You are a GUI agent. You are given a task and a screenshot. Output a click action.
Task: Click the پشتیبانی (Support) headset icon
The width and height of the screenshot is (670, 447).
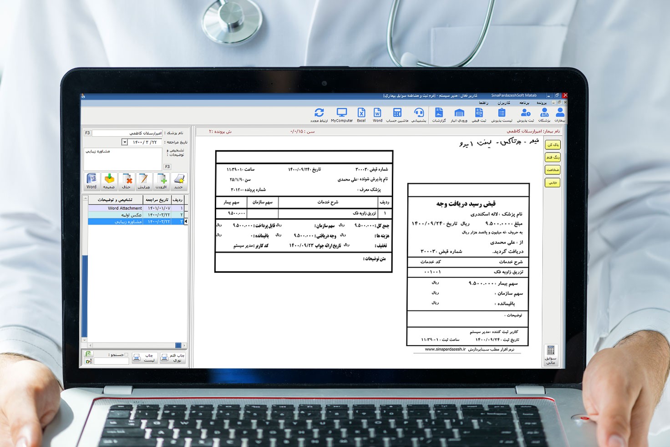pyautogui.click(x=419, y=115)
